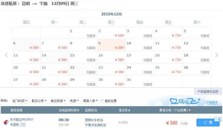Image resolution: width=223 pixels, height=130 pixels.
Task: Click December 1 cell showing 无航班
Action: [x=83, y=33]
